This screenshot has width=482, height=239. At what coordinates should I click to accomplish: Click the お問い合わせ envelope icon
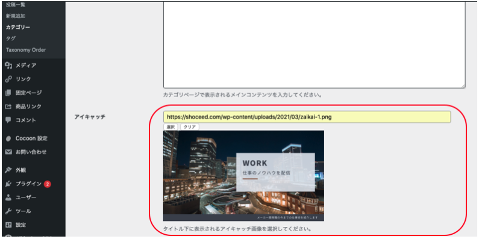(8, 152)
